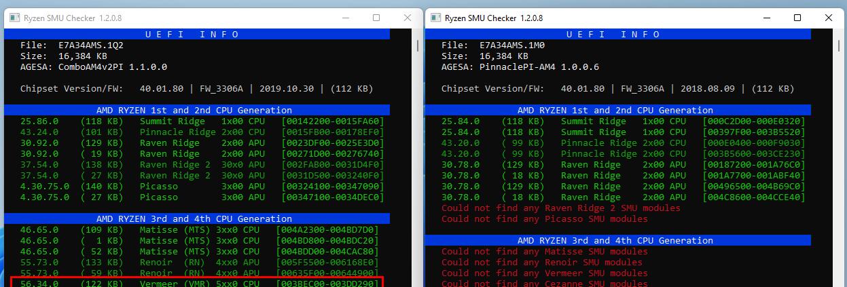Click the Vermeer (VMR) 56.34.0 row
Image resolution: width=847 pixels, height=287 pixels.
tap(200, 283)
